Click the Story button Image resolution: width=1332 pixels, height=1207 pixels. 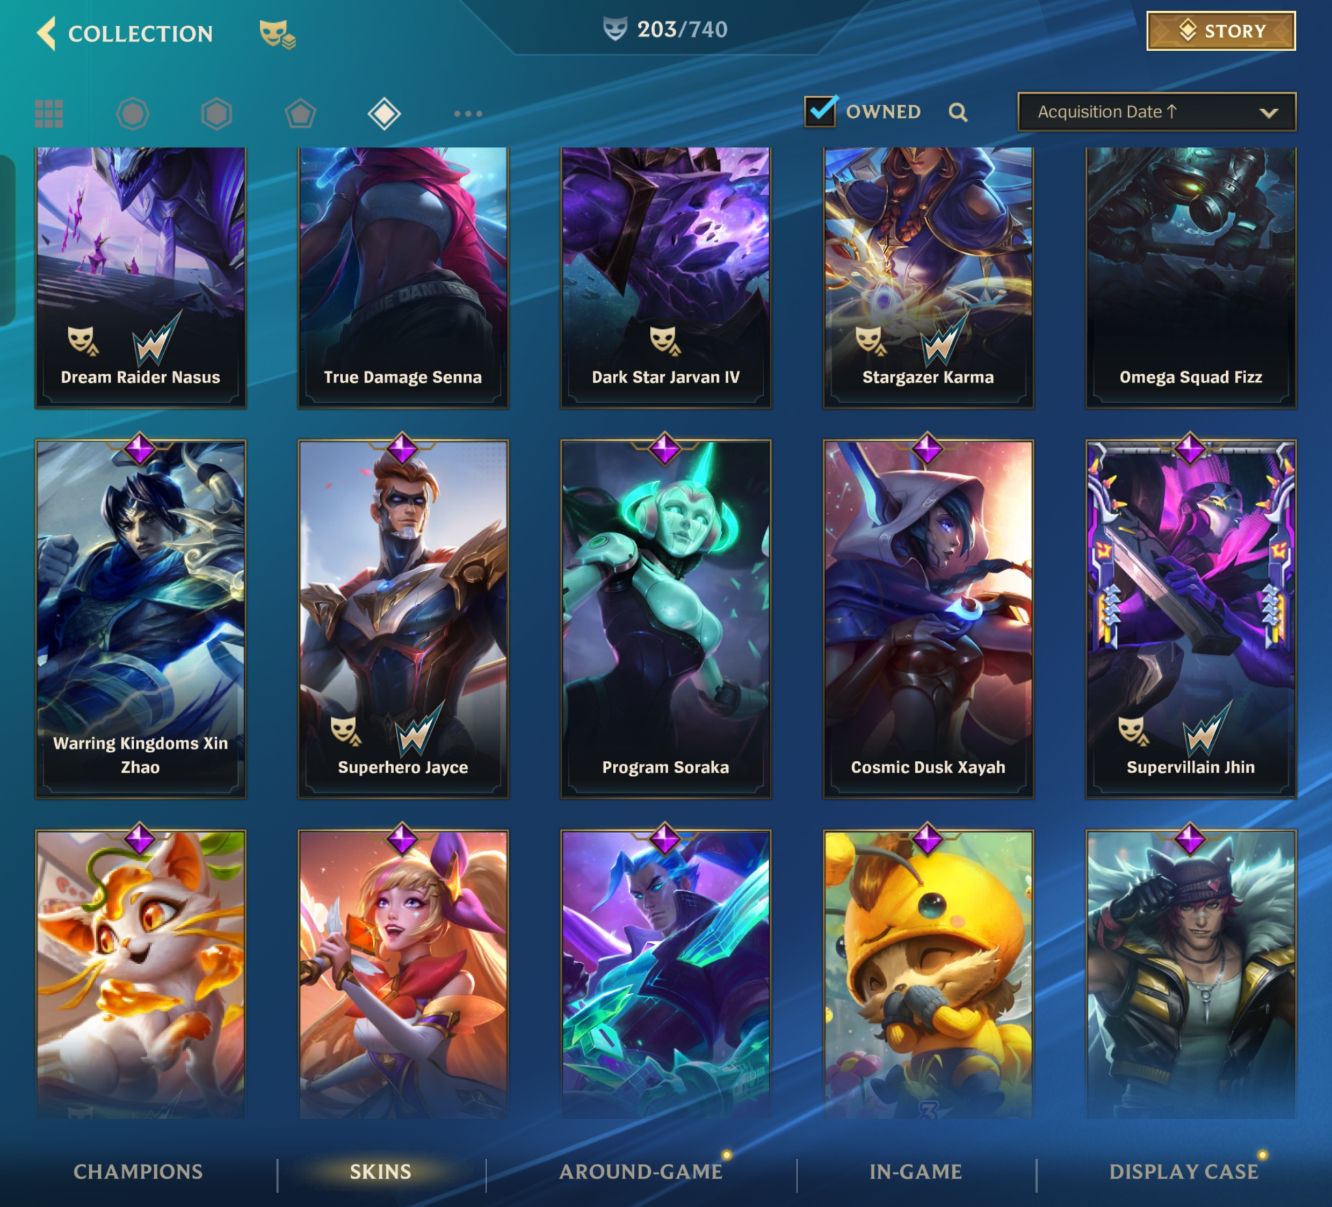[1221, 31]
